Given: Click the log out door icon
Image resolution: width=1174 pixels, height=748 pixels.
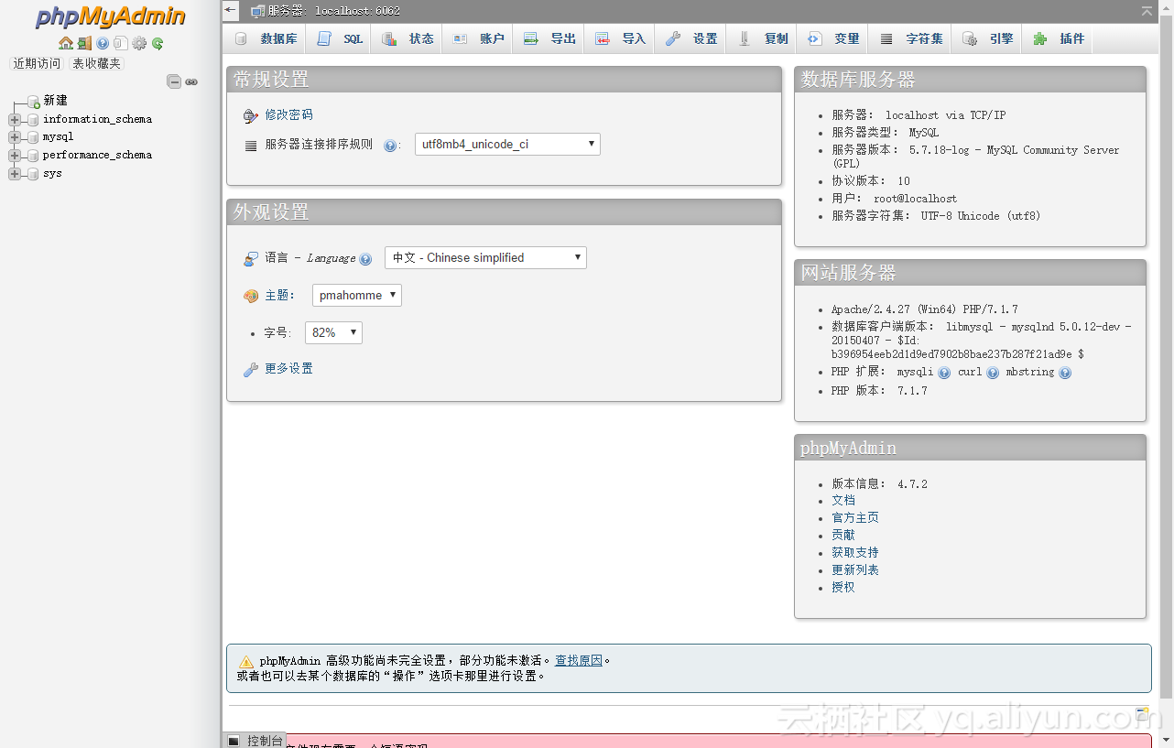Looking at the screenshot, I should tap(84, 43).
